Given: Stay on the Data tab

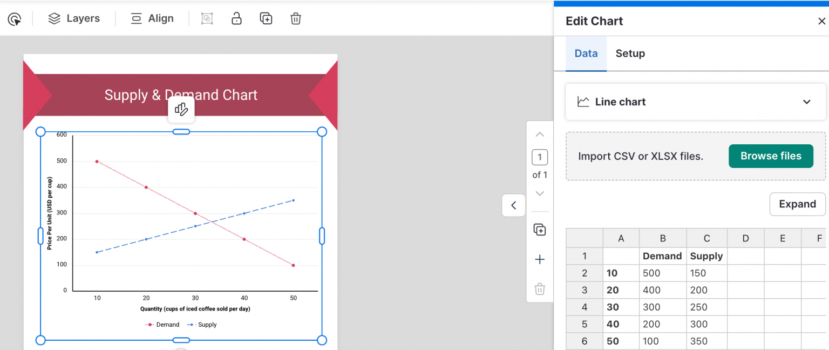Looking at the screenshot, I should 586,53.
